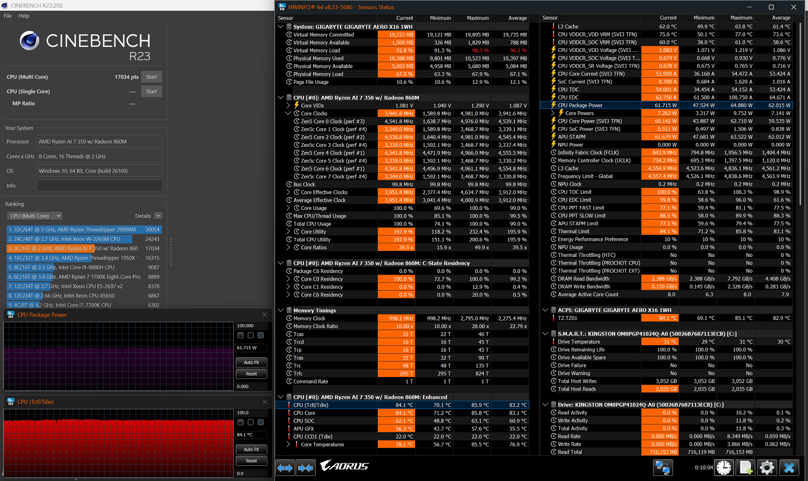Open HWiNFO sensor settings gear icon
The width and height of the screenshot is (808, 481).
[767, 468]
